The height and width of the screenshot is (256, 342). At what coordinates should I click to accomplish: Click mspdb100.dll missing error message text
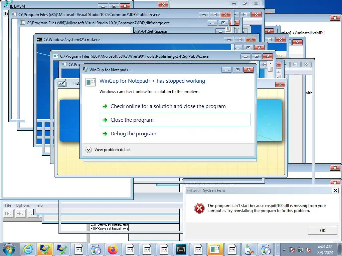(267, 208)
